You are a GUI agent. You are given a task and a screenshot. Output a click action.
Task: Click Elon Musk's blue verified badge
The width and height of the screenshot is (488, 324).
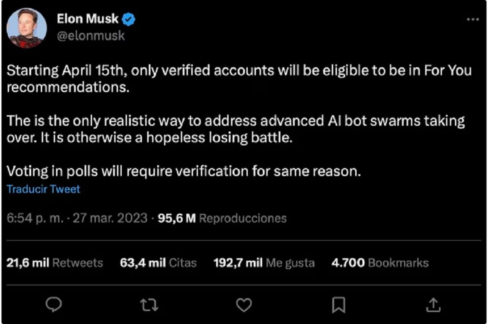tap(128, 18)
